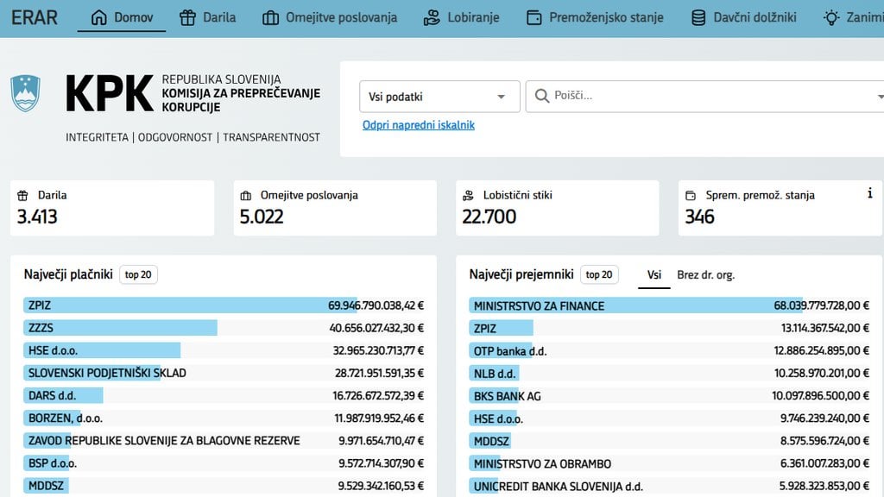This screenshot has width=884, height=497.
Task: Select MINISTRSTVO ZA OBRAMBO recipient row
Action: 669,463
